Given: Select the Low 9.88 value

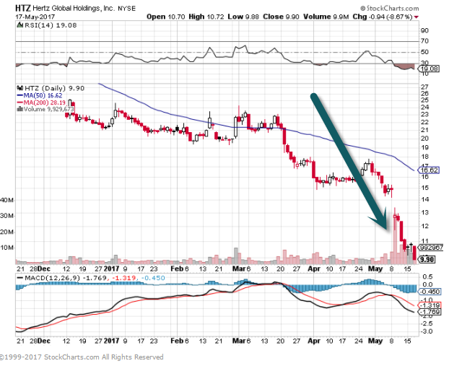Looking at the screenshot, I should [243, 17].
